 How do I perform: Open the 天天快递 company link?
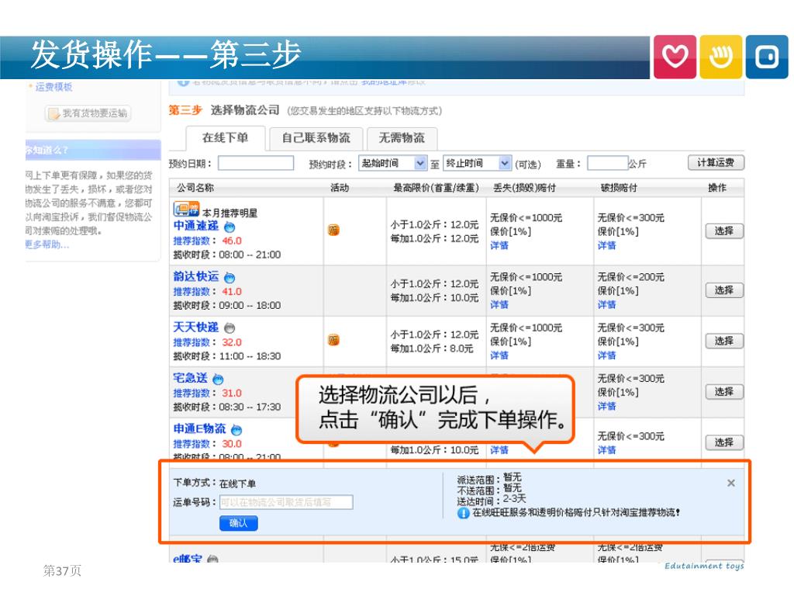[x=196, y=327]
